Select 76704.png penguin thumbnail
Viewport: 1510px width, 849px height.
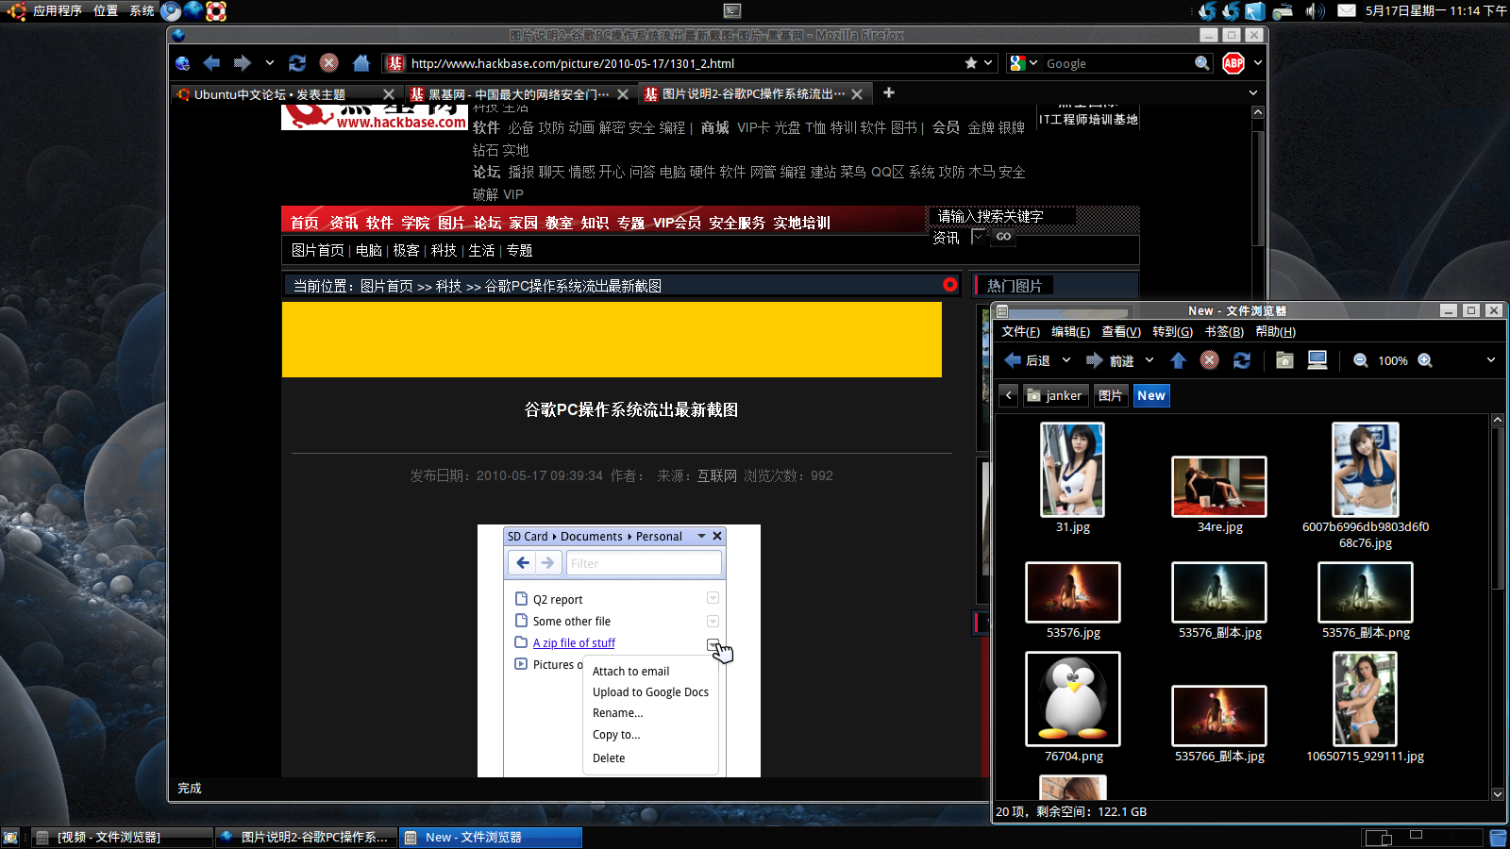tap(1073, 699)
